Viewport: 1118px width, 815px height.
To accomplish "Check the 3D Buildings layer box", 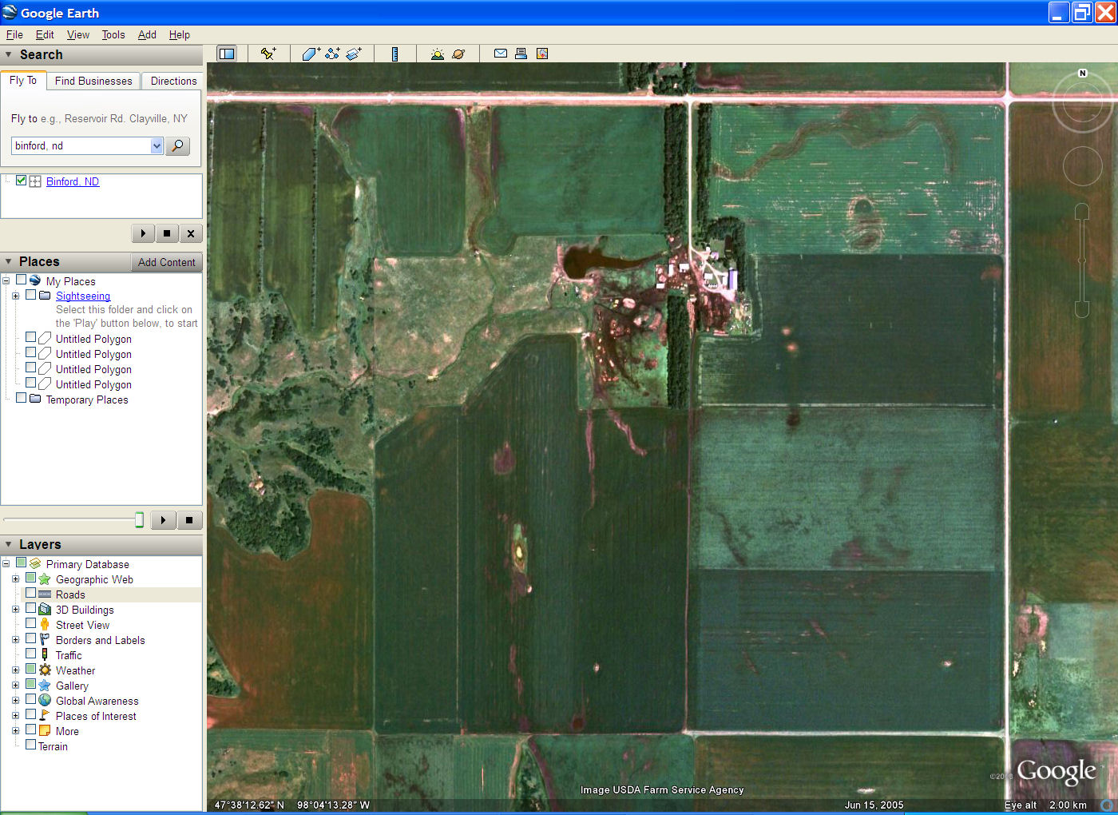I will click(30, 609).
